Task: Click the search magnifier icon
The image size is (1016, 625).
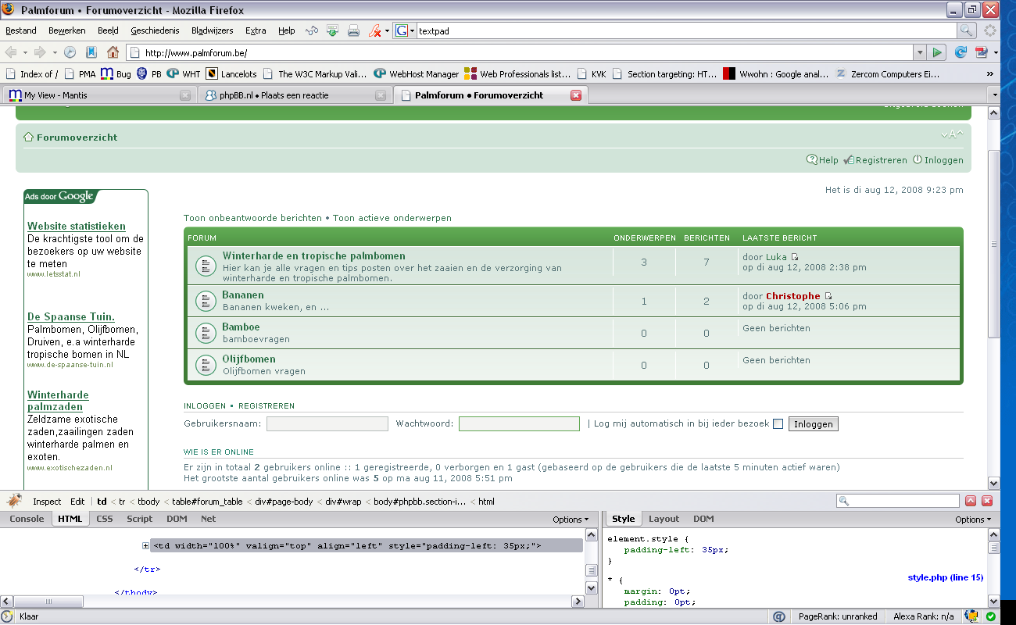Action: (967, 30)
